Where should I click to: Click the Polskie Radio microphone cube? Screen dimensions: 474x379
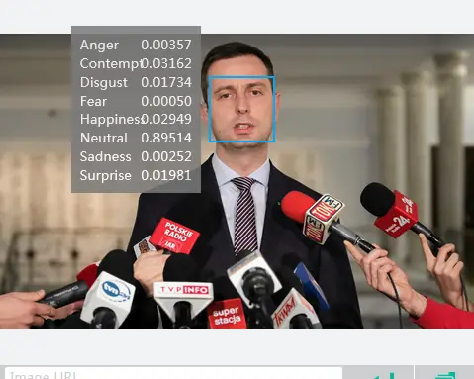tap(175, 237)
